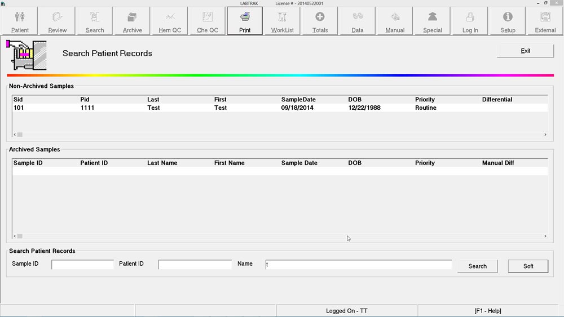
Task: Open the Patient module
Action: tap(20, 21)
